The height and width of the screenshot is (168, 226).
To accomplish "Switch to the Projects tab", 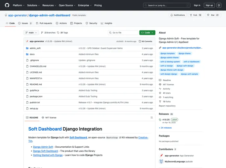I will click(76, 23).
